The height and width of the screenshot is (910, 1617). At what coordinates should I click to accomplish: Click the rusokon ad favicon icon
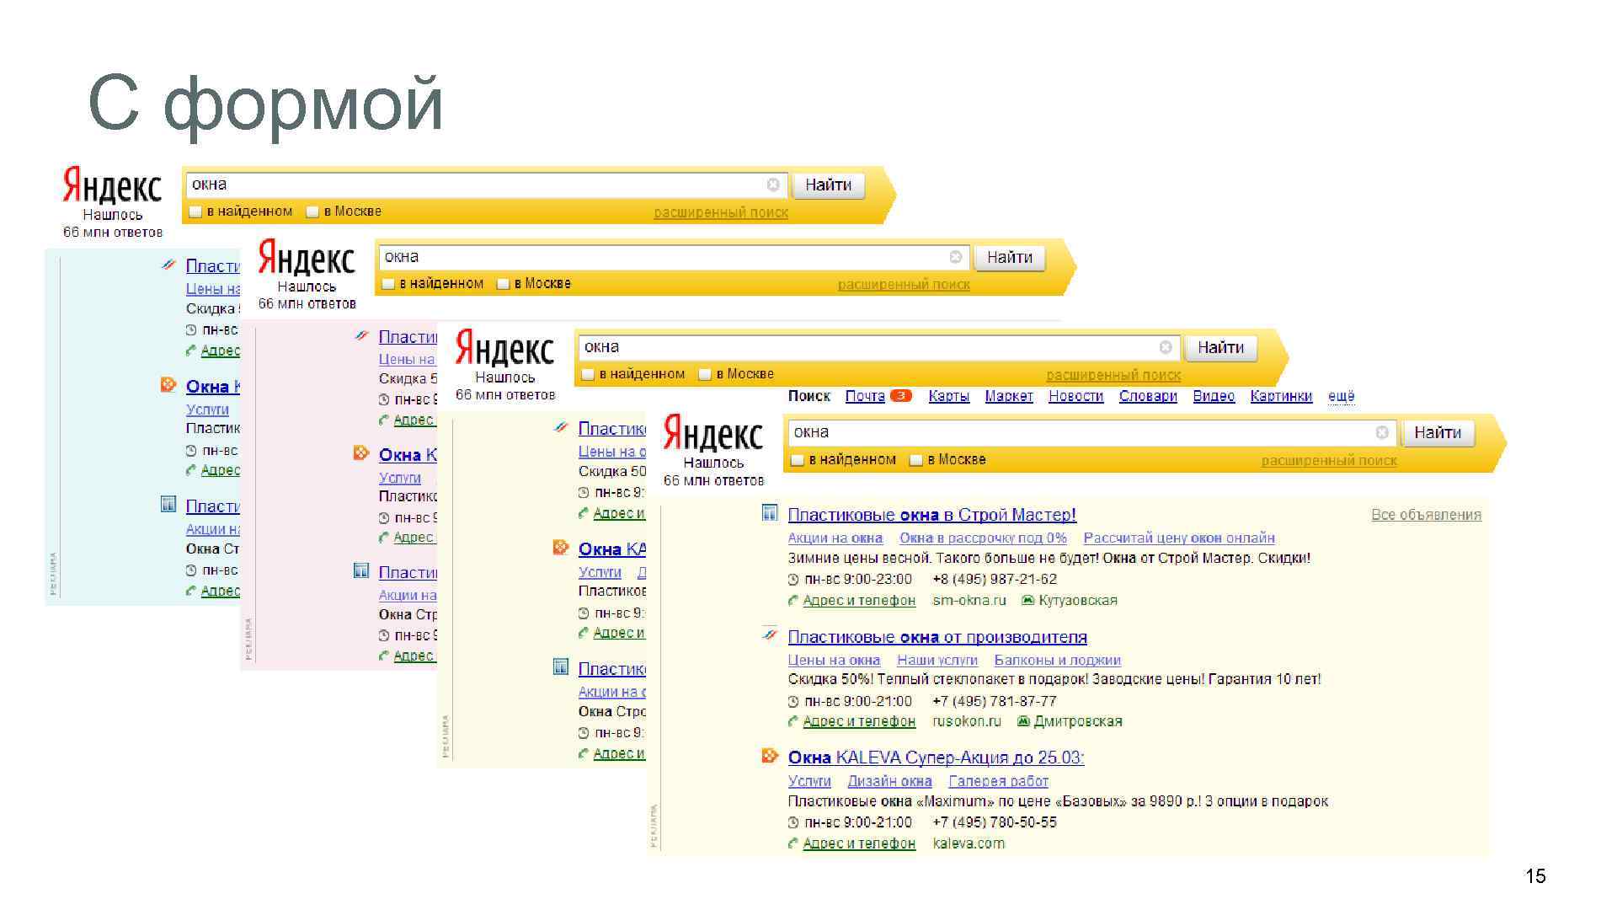click(770, 635)
